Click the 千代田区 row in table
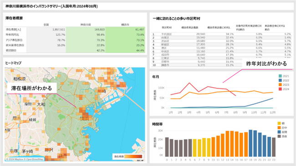296x166 pixels. coord(222,34)
